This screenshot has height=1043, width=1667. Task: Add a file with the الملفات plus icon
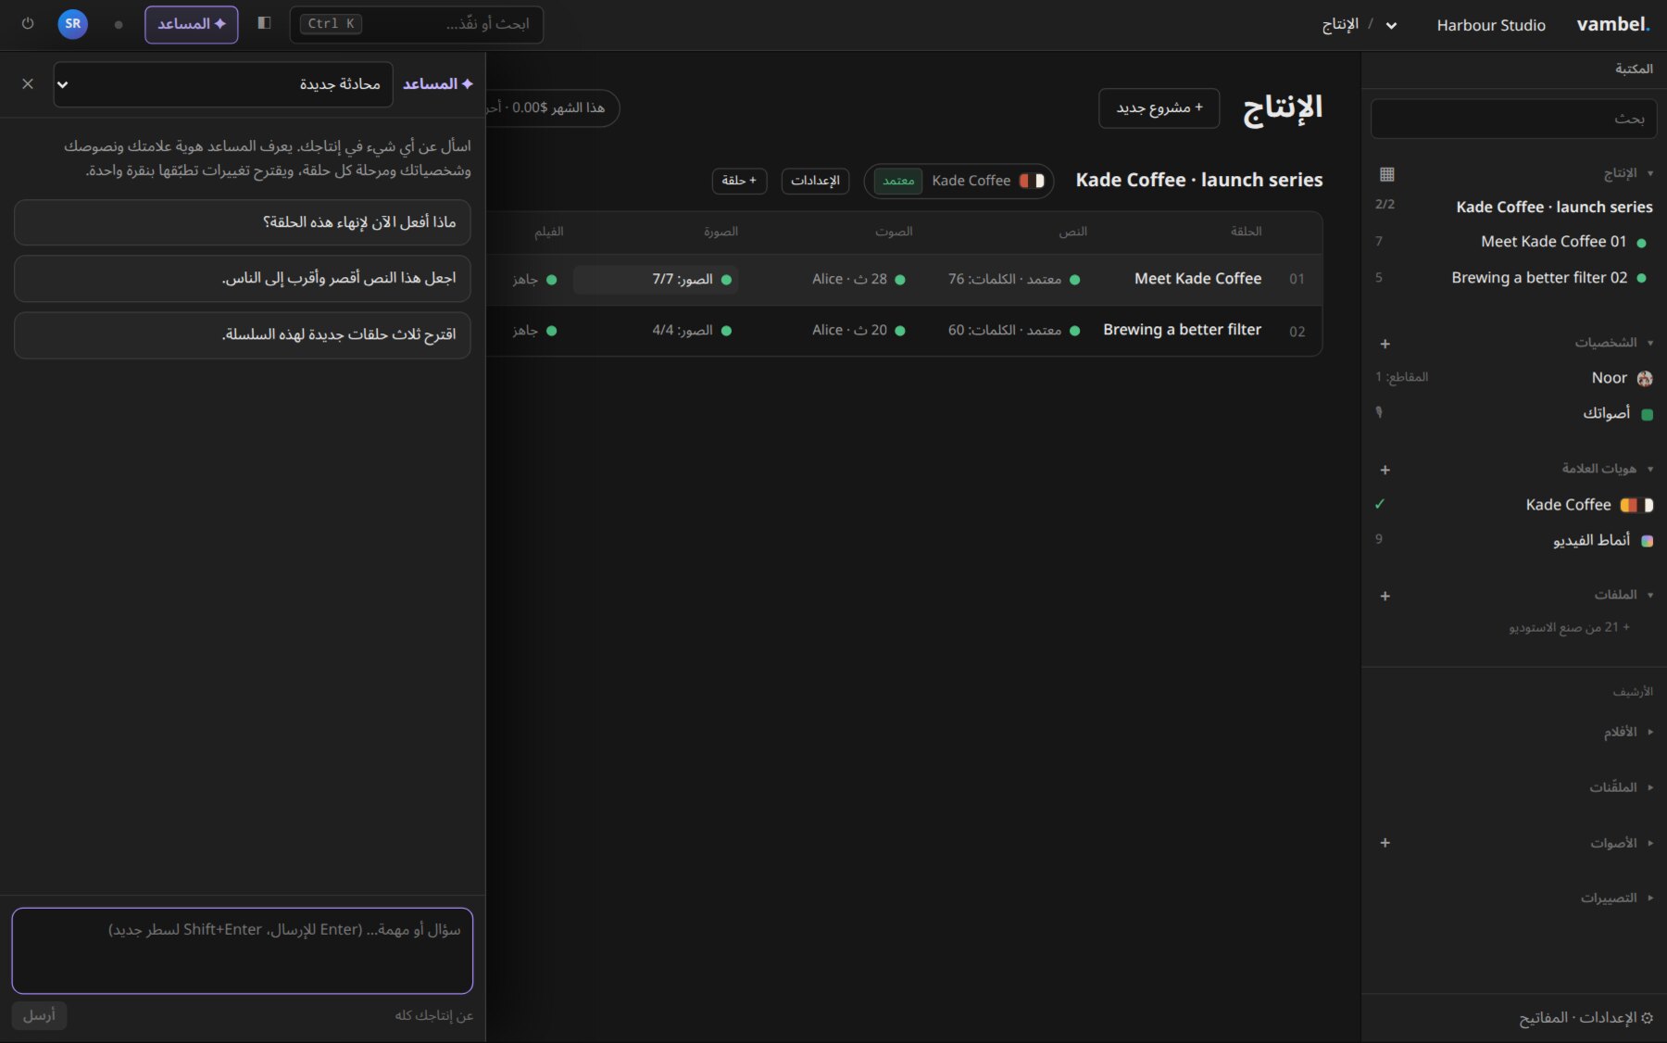pos(1385,596)
